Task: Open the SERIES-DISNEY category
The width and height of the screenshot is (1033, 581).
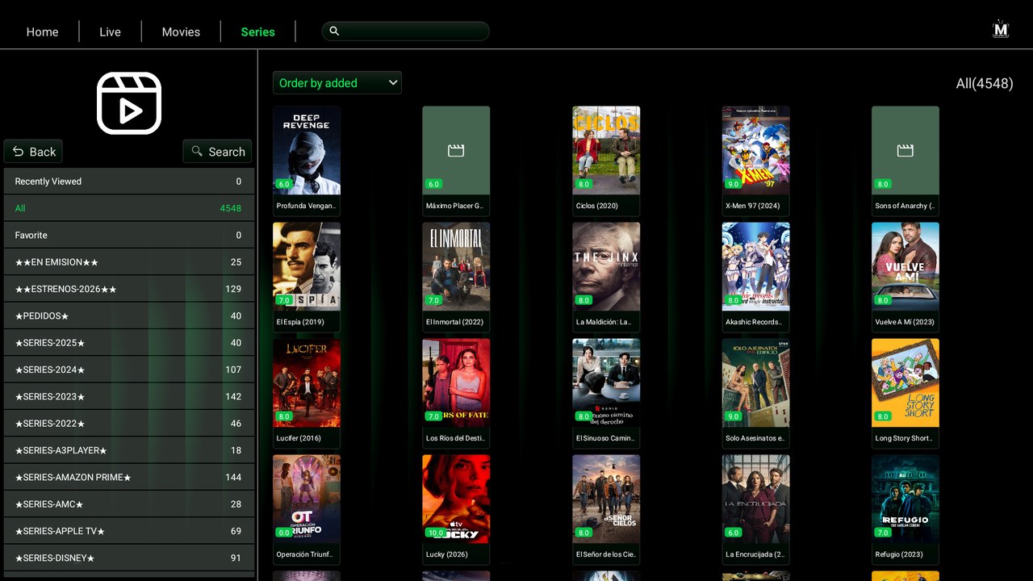Action: [x=129, y=558]
